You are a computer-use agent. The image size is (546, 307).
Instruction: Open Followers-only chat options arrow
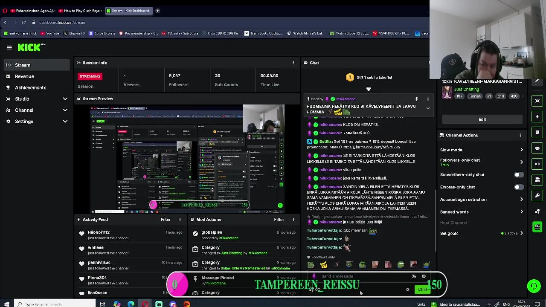521,162
